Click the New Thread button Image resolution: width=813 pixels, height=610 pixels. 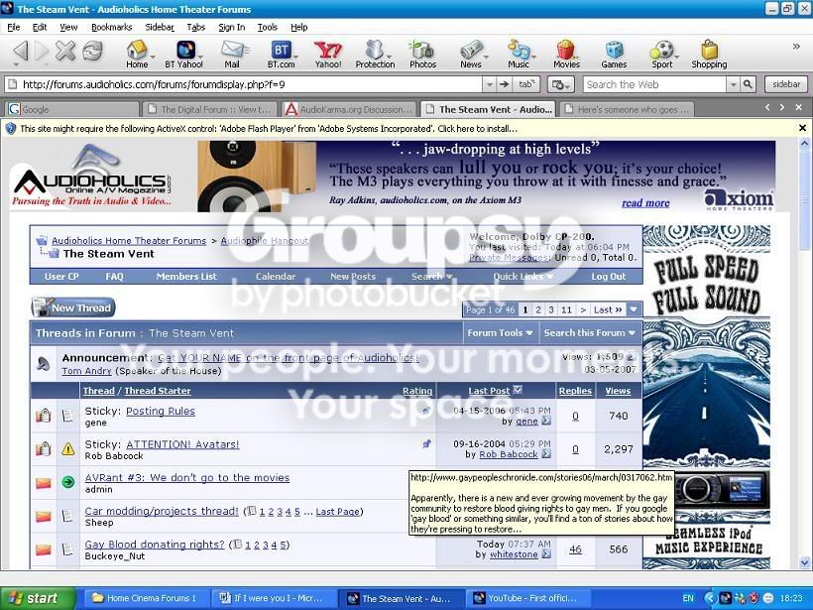(73, 307)
